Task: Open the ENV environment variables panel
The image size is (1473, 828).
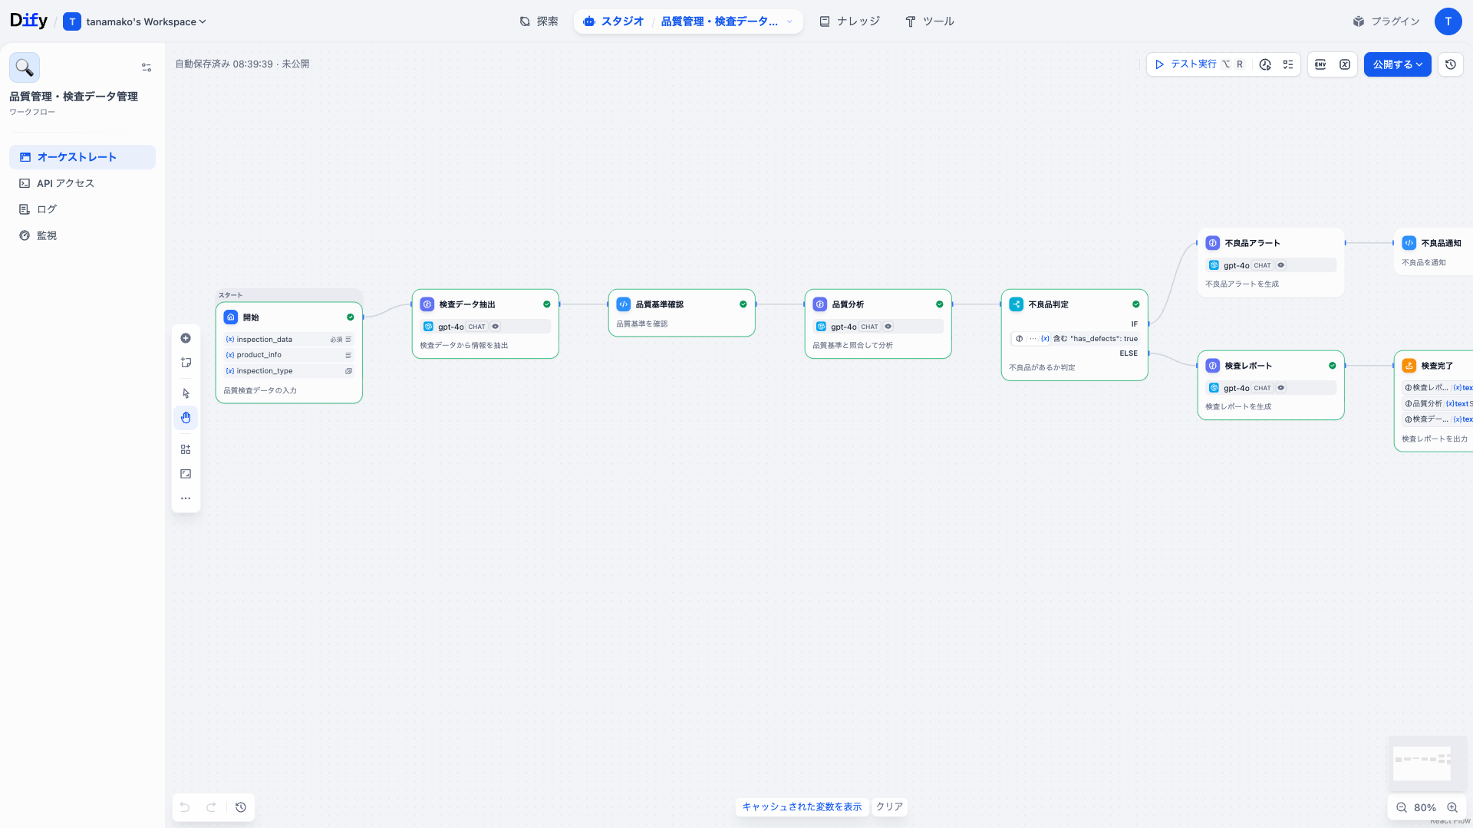Action: coord(1320,64)
